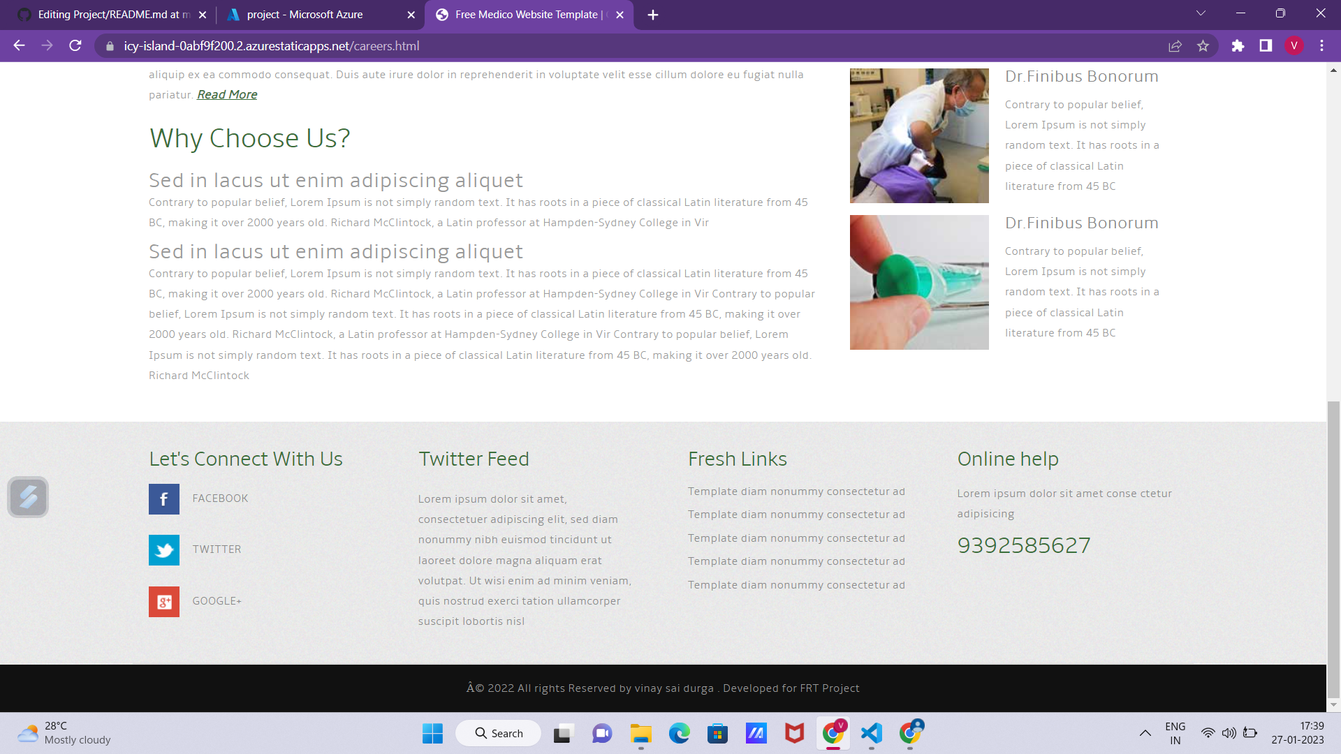The height and width of the screenshot is (754, 1341).
Task: Collapse the browser tab search dropdown arrow
Action: pos(1201,13)
